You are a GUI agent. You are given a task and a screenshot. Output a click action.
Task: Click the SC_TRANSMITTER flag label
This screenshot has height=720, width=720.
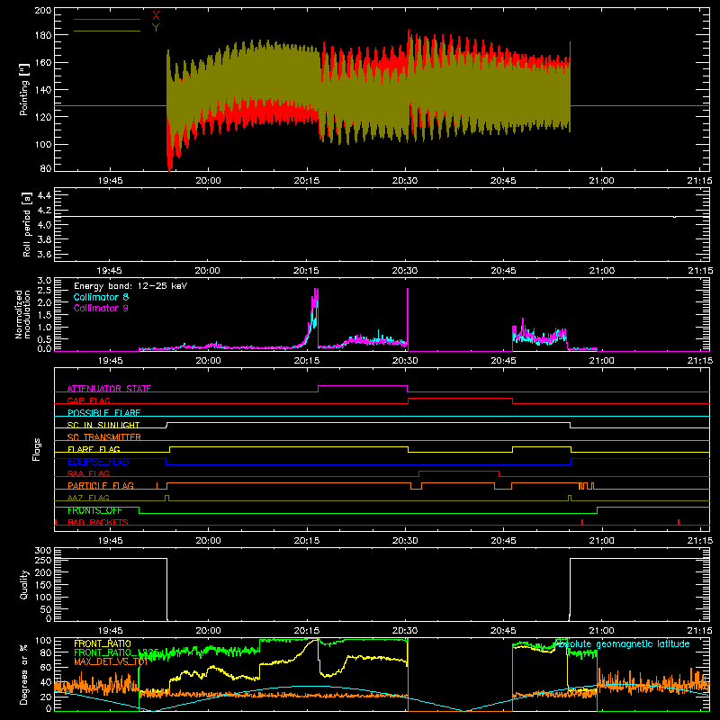tap(104, 437)
